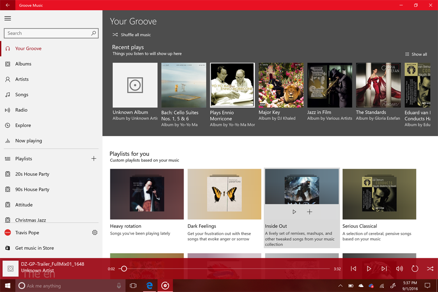This screenshot has width=438, height=292.
Task: Open The Standards album cover
Action: point(378,85)
